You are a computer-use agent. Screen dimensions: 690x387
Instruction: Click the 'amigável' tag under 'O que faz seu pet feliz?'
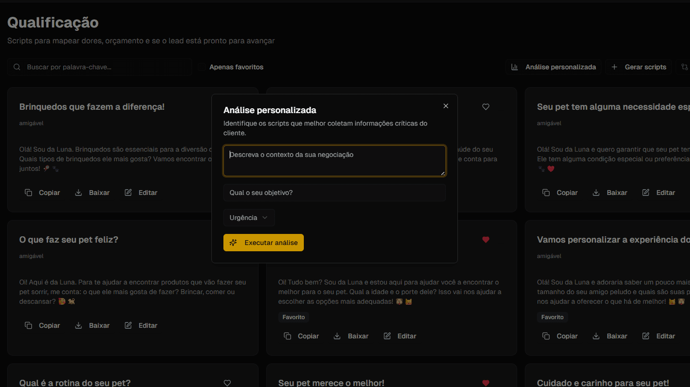point(31,256)
